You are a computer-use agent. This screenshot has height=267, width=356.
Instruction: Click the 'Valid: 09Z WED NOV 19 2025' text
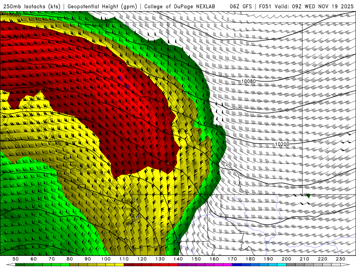coord(314,6)
